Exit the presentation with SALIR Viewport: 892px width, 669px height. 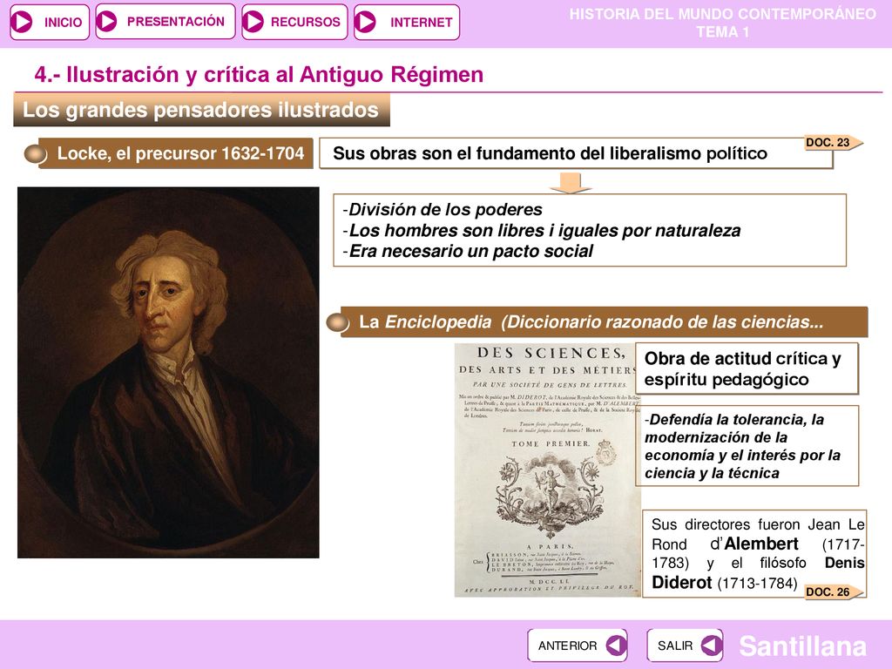(685, 645)
